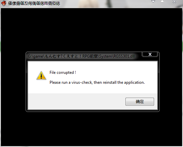Close the main game window
The width and height of the screenshot is (183, 147).
pos(174,2)
